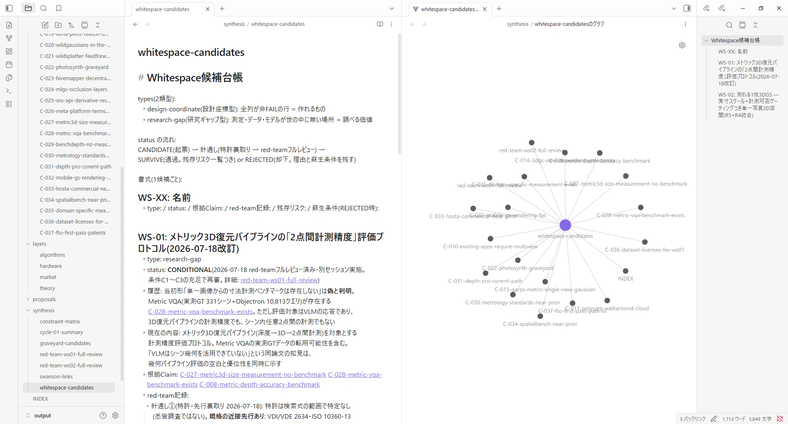Open Obsidian settings gear at bottom left
The width and height of the screenshot is (788, 424).
(115, 415)
